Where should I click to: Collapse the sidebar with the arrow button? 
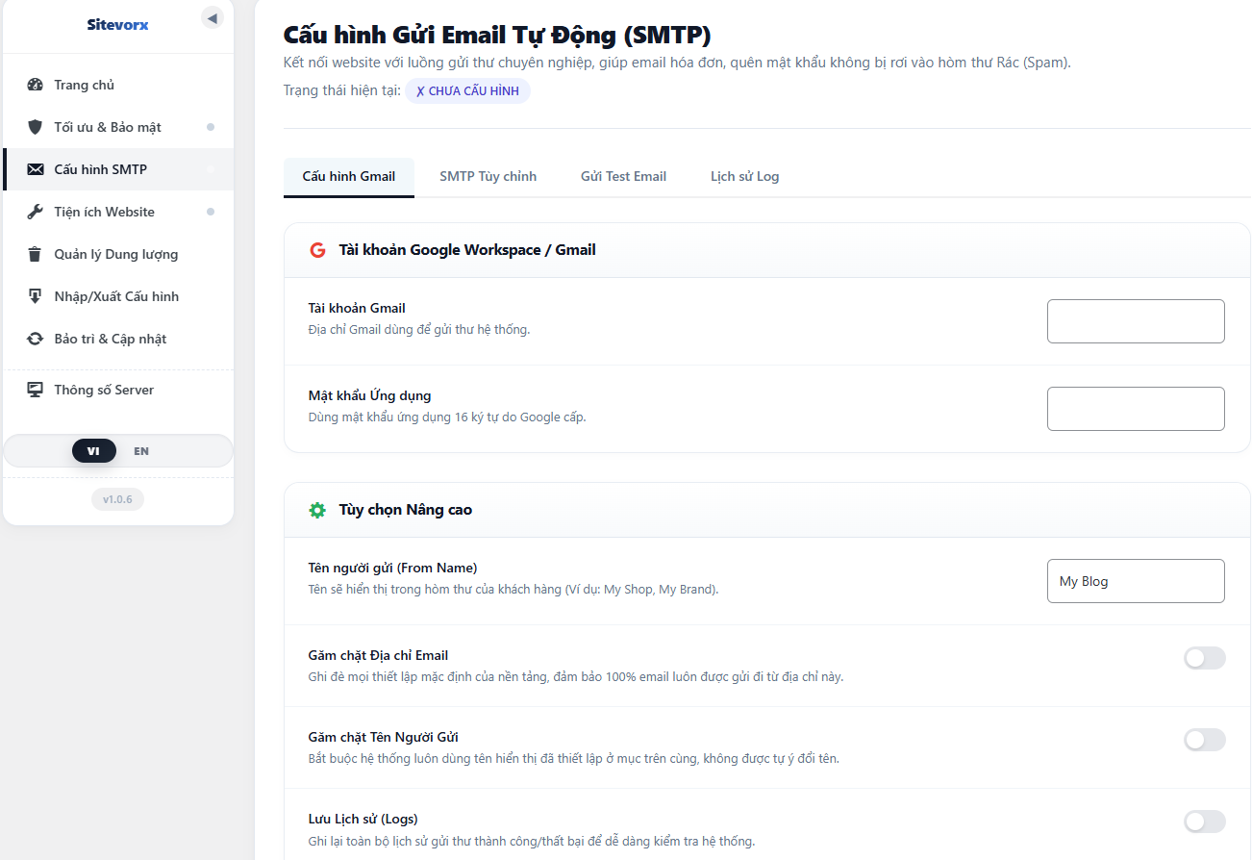coord(213,18)
